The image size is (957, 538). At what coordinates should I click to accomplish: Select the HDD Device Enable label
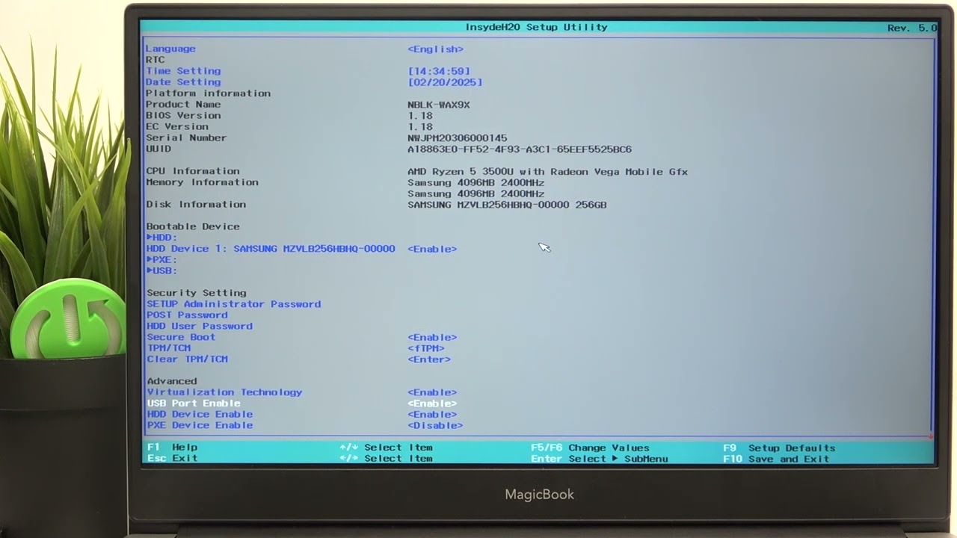(200, 415)
